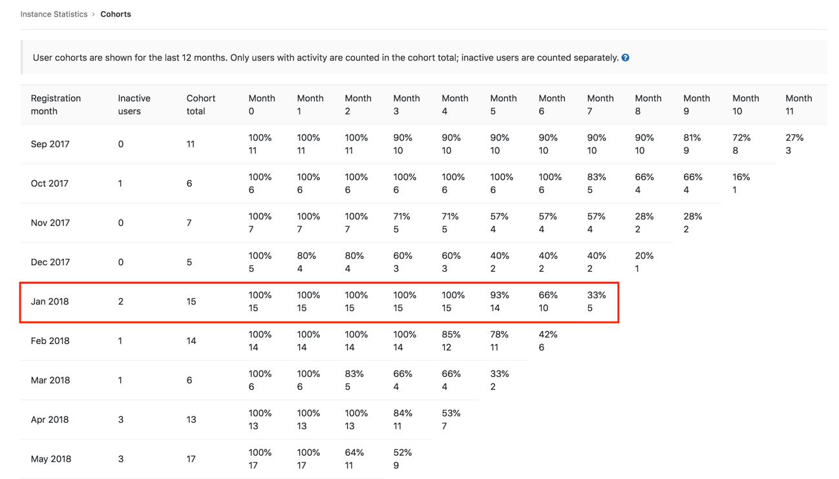Select the Mar 2018 cohort row
This screenshot has width=839, height=479.
52,380
